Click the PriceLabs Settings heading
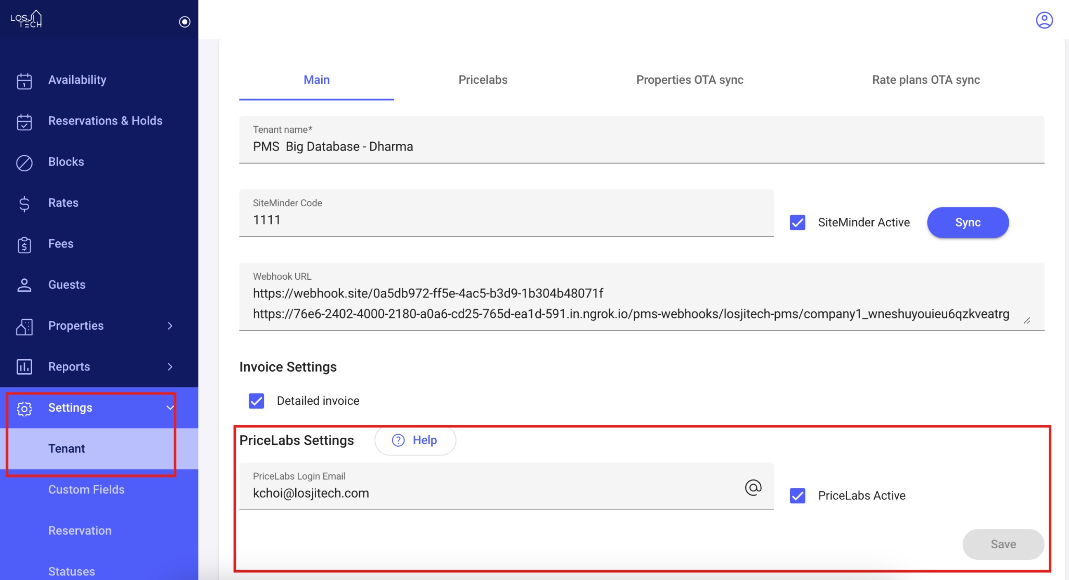The height and width of the screenshot is (580, 1069). point(296,441)
